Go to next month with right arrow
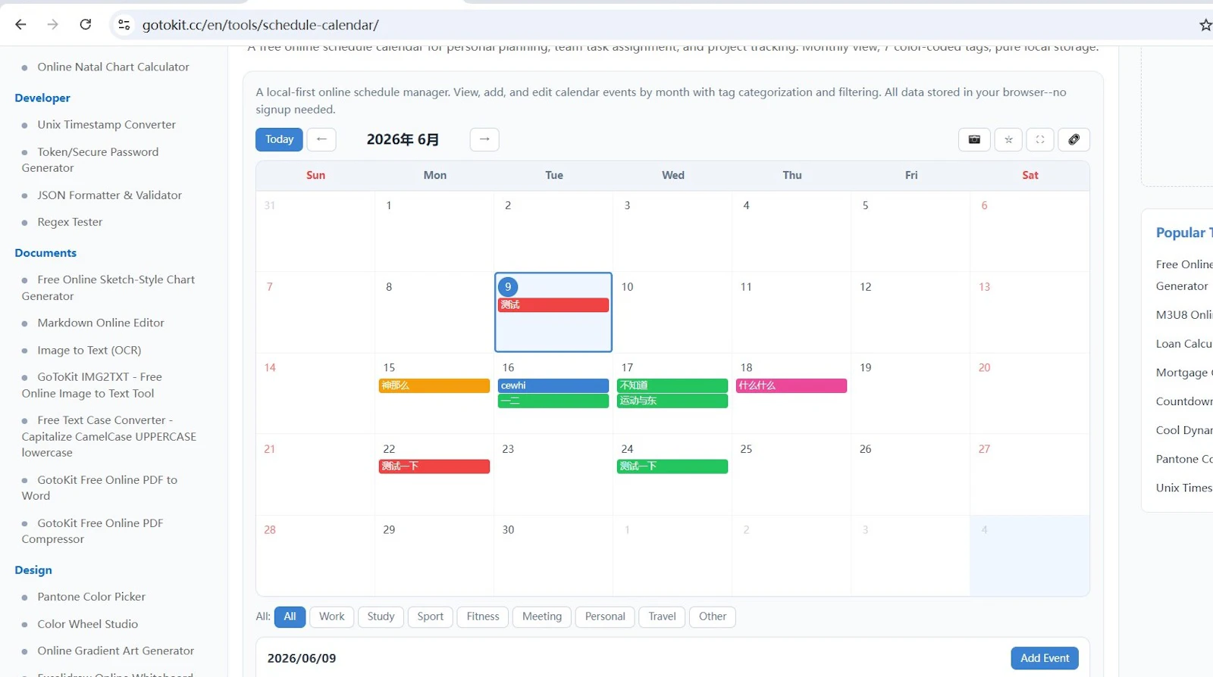Viewport: 1213px width, 677px height. [x=484, y=139]
